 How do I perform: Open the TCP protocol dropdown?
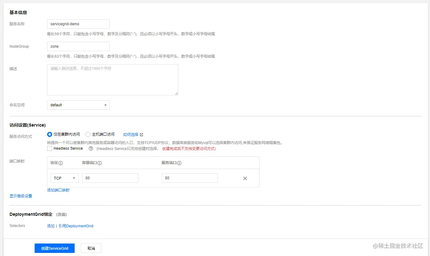pos(65,178)
